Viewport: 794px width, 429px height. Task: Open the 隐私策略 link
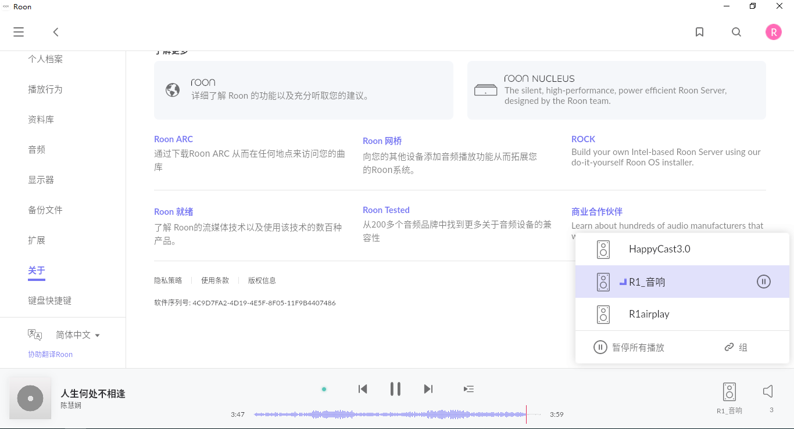(168, 280)
